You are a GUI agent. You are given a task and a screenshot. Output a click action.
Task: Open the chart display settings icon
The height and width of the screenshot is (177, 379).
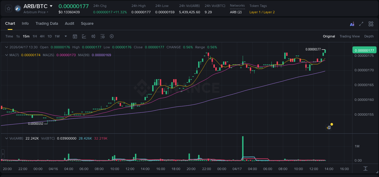102,36
